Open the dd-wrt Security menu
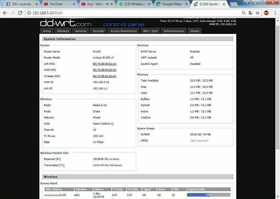Screen dimensions: 280x199 [99, 31]
